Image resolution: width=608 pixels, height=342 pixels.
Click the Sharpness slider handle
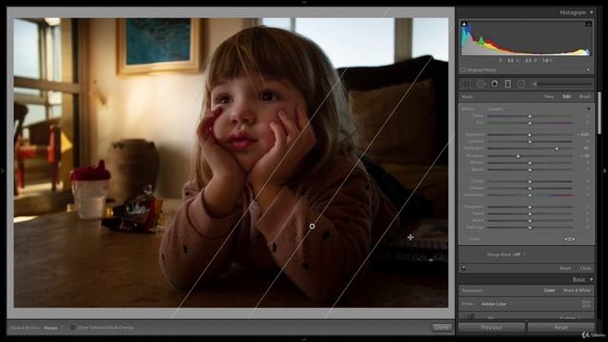[x=530, y=207]
